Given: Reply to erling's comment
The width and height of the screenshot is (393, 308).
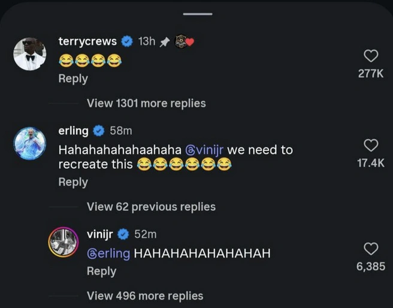Looking at the screenshot, I should click(73, 182).
